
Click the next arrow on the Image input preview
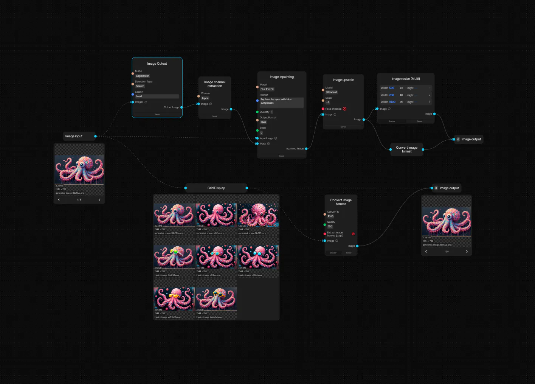99,199
